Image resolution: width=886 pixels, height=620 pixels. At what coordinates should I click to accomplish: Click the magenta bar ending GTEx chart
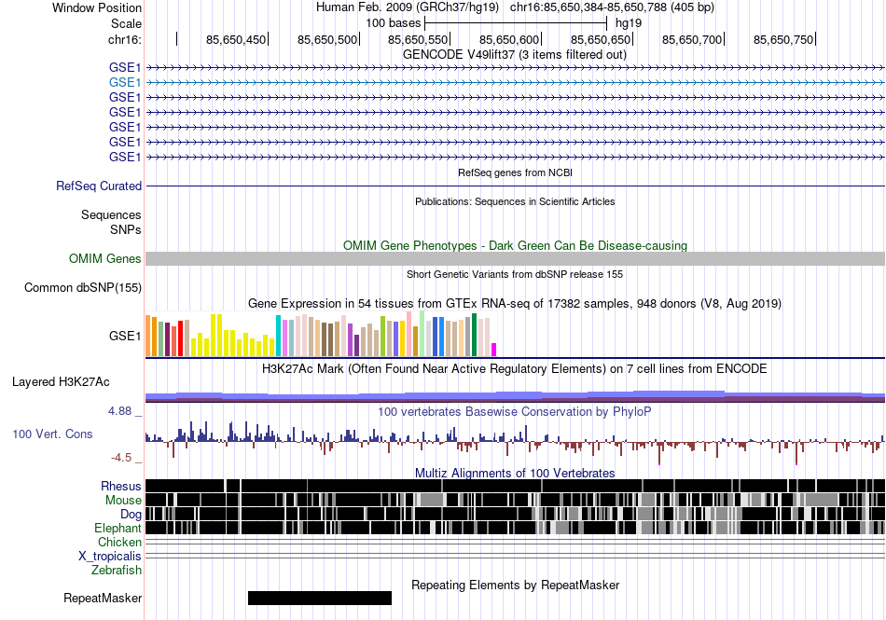pyautogui.click(x=494, y=350)
